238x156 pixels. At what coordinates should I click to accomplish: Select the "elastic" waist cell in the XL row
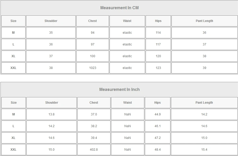127,56
